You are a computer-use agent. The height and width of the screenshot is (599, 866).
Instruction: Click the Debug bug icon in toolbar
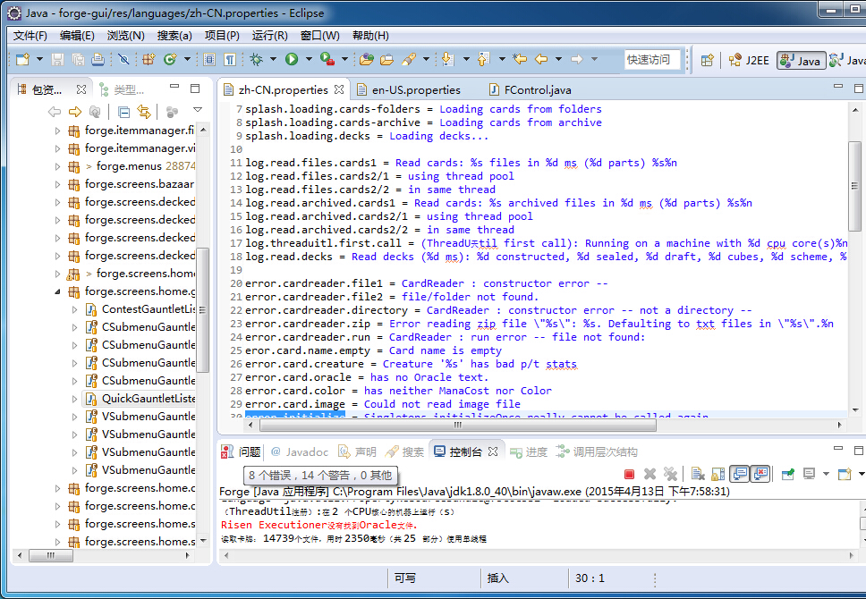(x=257, y=60)
